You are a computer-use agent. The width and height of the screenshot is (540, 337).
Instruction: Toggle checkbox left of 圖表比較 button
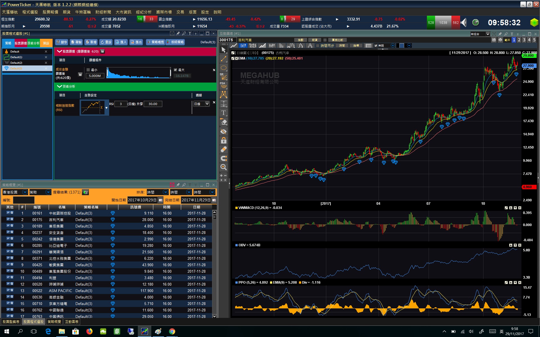(325, 40)
